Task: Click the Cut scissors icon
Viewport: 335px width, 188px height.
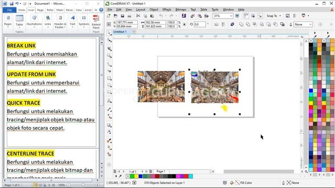Action: click(138, 16)
